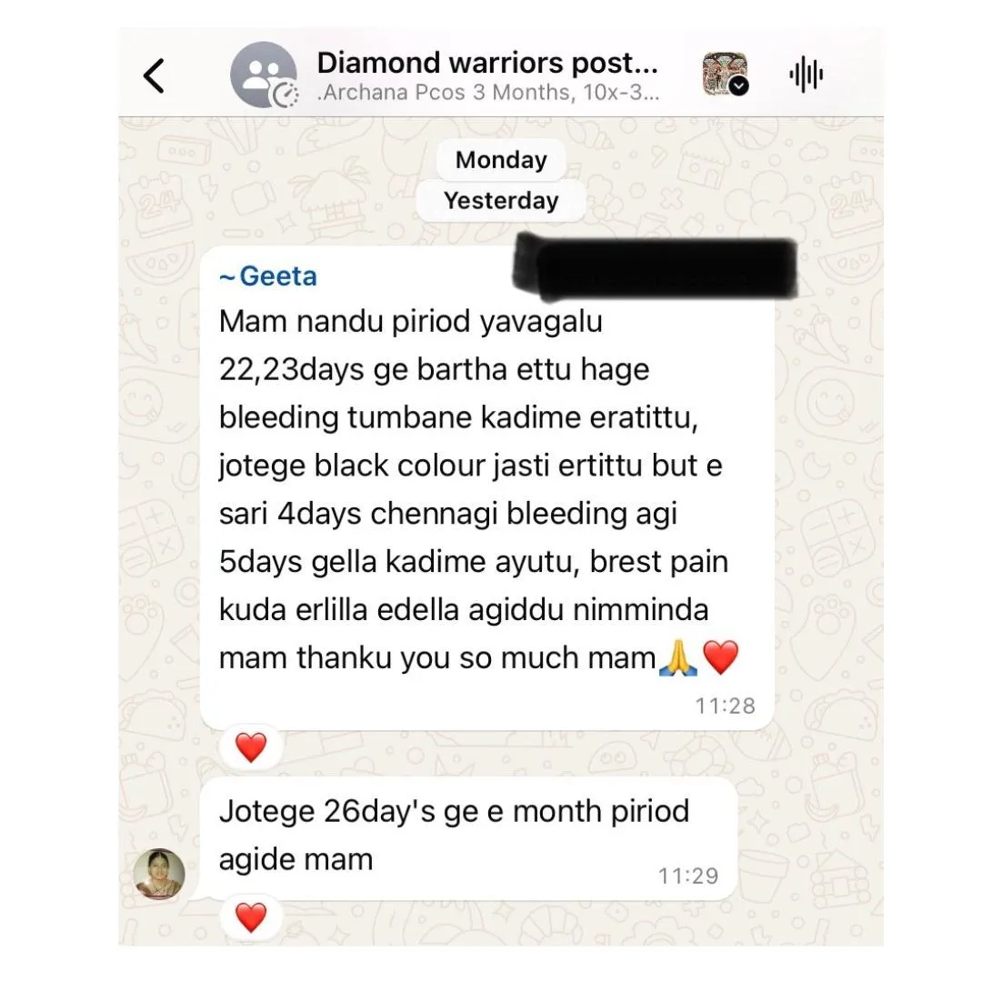Tap the 11:28 timestamp

[726, 706]
